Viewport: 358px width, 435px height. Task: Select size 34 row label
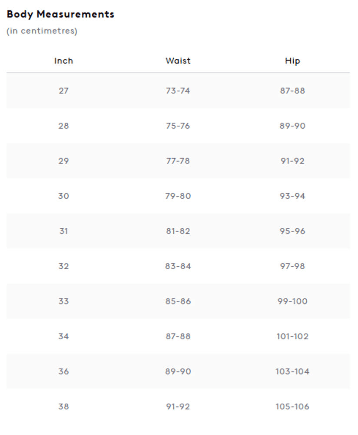63,337
